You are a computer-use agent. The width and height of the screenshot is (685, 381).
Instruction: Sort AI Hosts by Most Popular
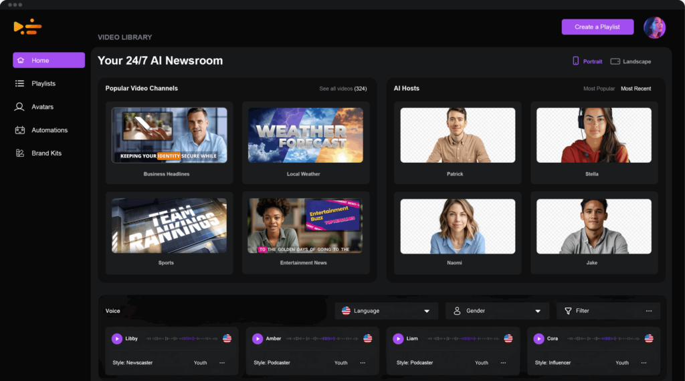(599, 89)
